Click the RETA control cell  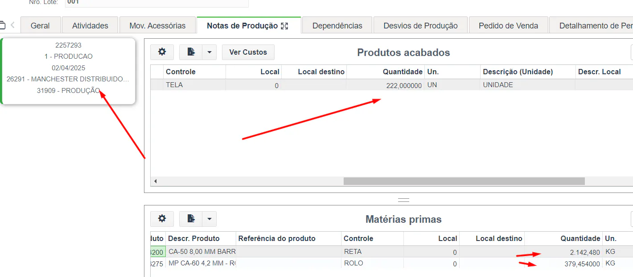(x=373, y=252)
